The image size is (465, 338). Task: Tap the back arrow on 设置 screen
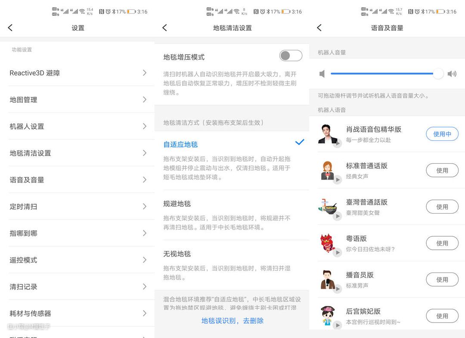10,28
